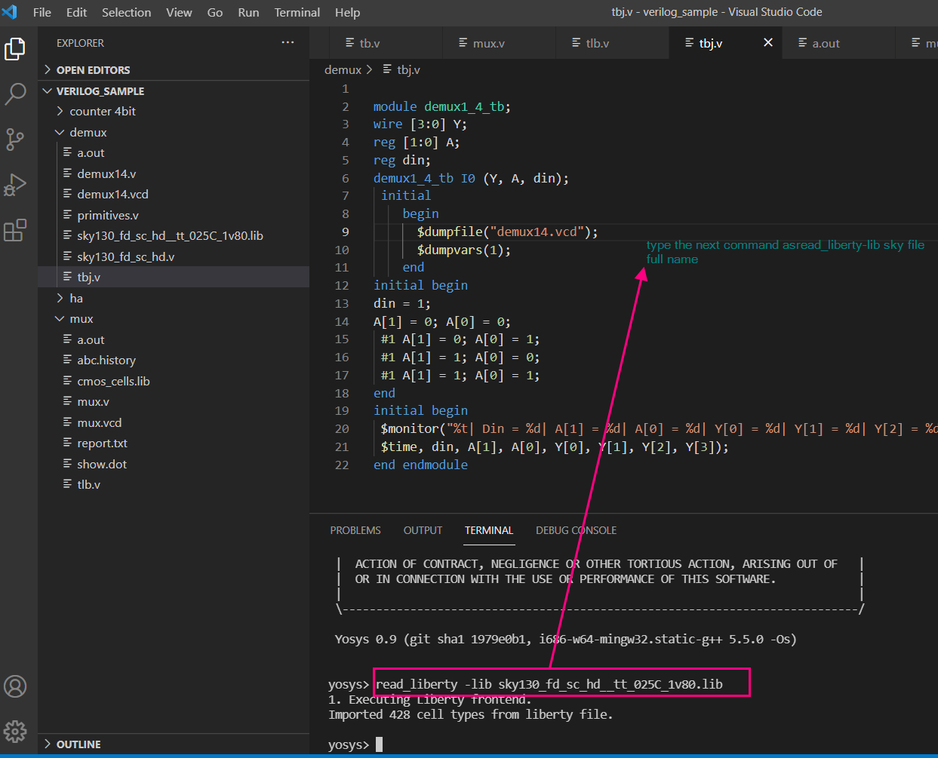The height and width of the screenshot is (758, 938).
Task: Expand the counter 4bit folder
Action: pos(174,111)
